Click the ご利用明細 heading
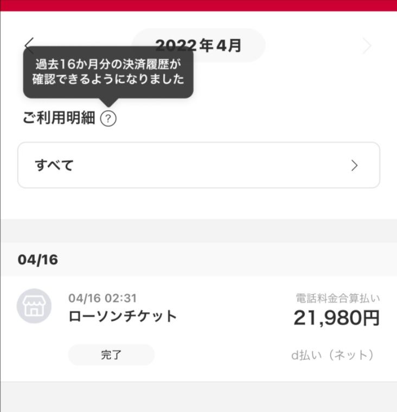The width and height of the screenshot is (397, 412). click(x=59, y=117)
